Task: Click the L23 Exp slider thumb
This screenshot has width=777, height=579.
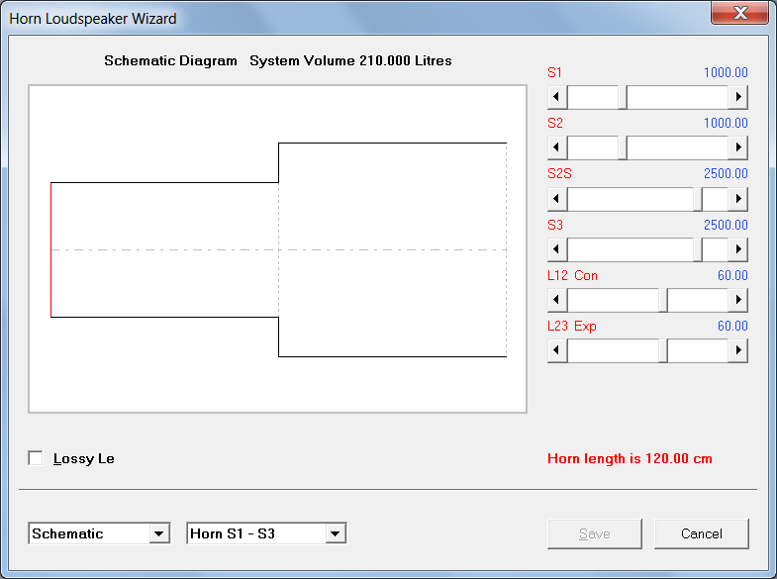Action: click(663, 350)
